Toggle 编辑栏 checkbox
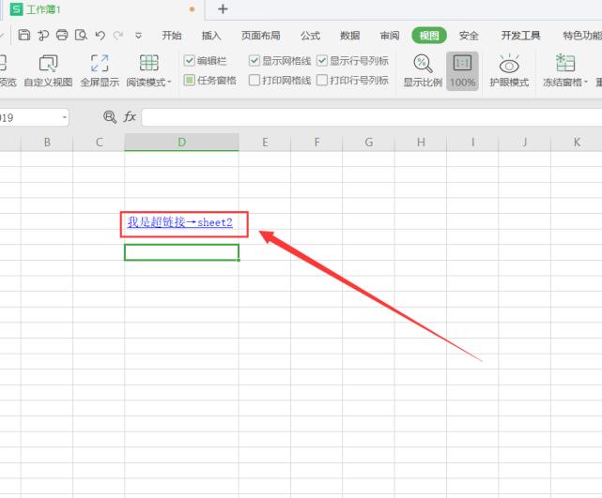Image resolution: width=602 pixels, height=498 pixels. (190, 61)
